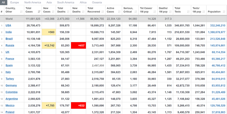Select World total deaths value 2,473,050
This screenshot has height=114, width=227.
[x=63, y=19]
